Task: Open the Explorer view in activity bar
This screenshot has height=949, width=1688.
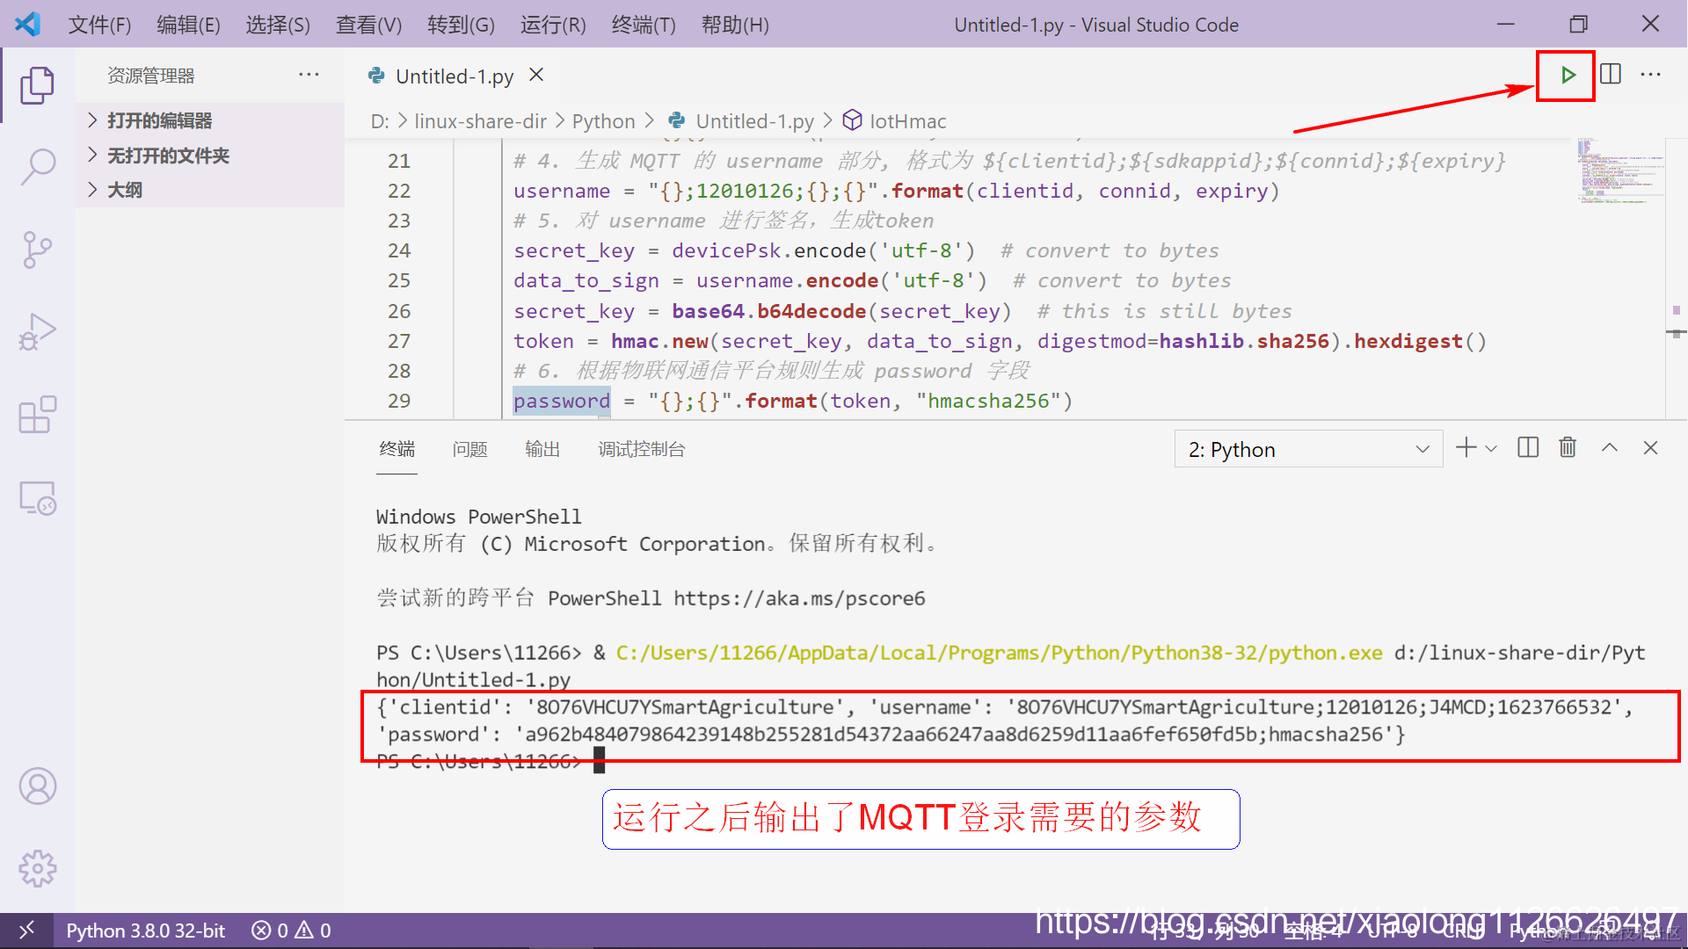Action: click(37, 85)
